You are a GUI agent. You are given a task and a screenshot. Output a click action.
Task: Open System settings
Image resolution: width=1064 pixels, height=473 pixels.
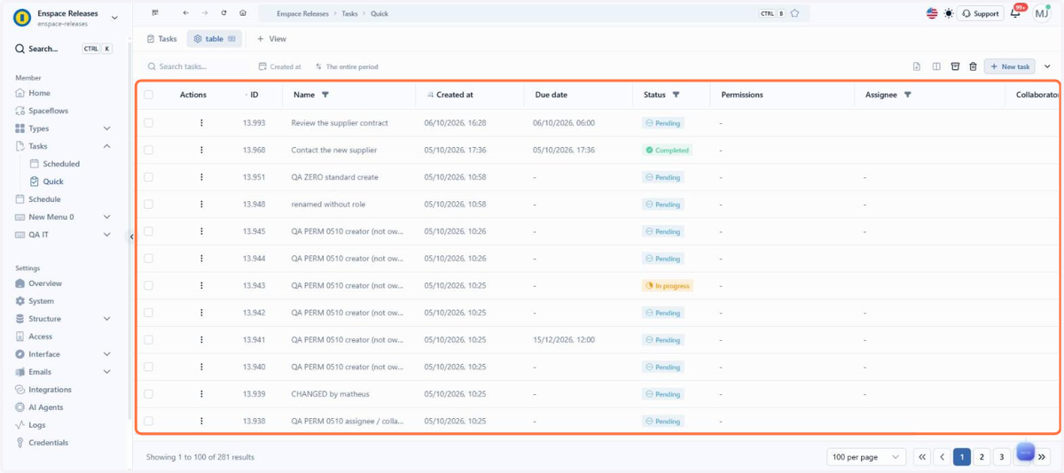[41, 301]
